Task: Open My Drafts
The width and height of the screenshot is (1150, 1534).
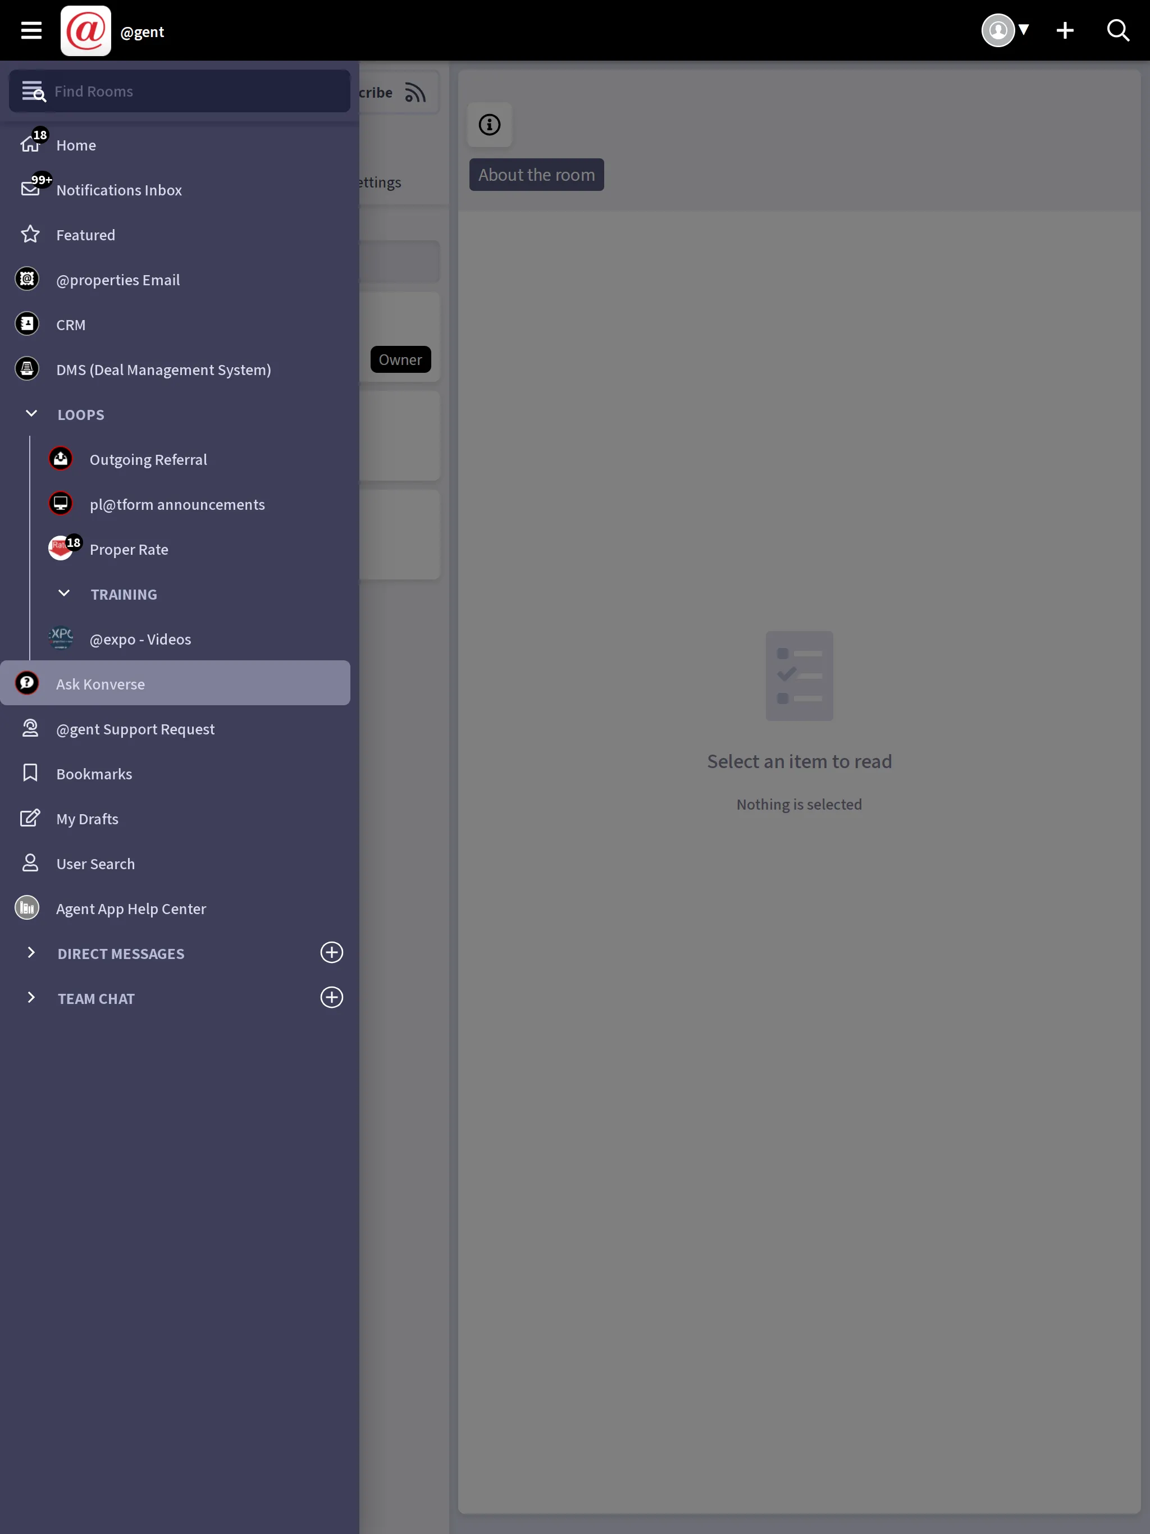Action: (175, 818)
